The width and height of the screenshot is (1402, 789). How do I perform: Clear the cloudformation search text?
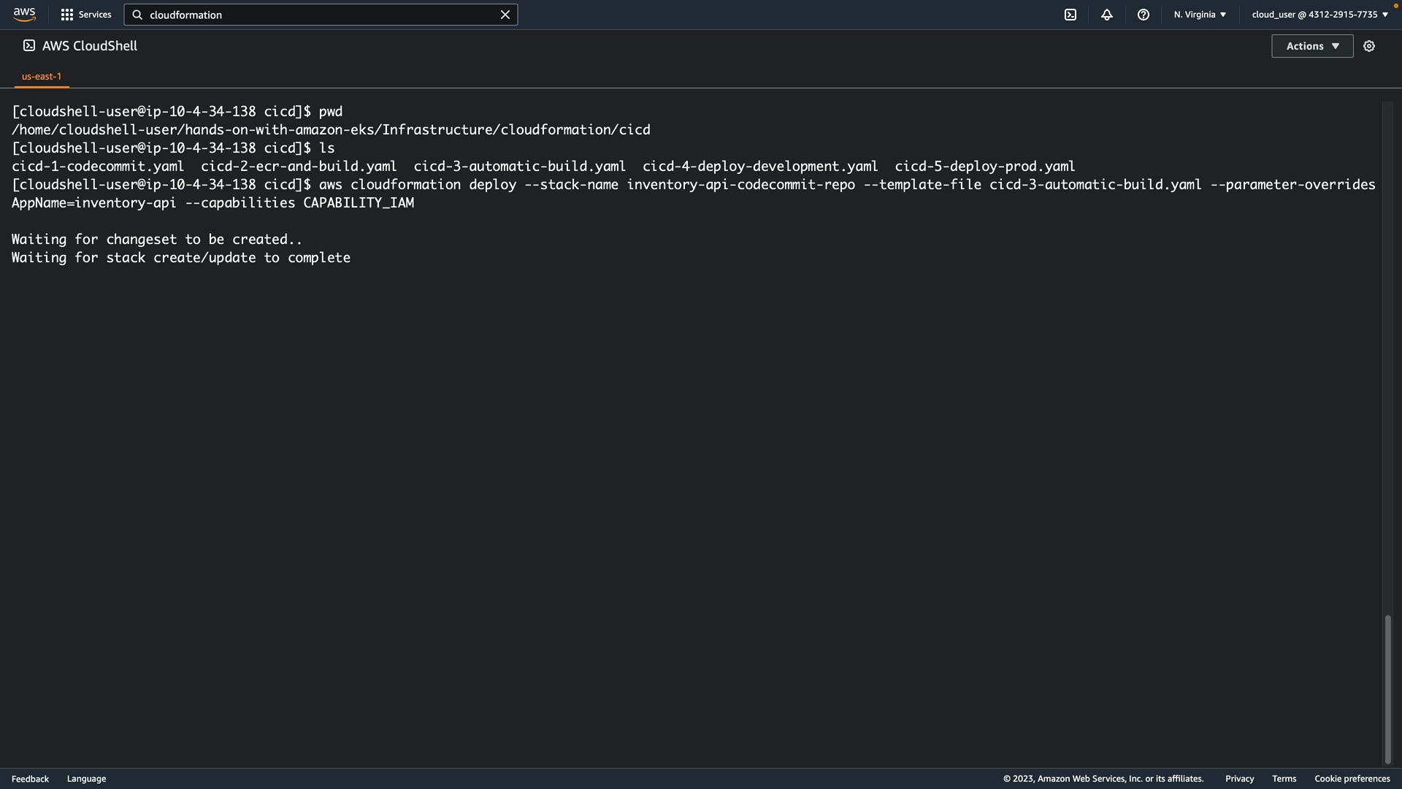coord(505,15)
